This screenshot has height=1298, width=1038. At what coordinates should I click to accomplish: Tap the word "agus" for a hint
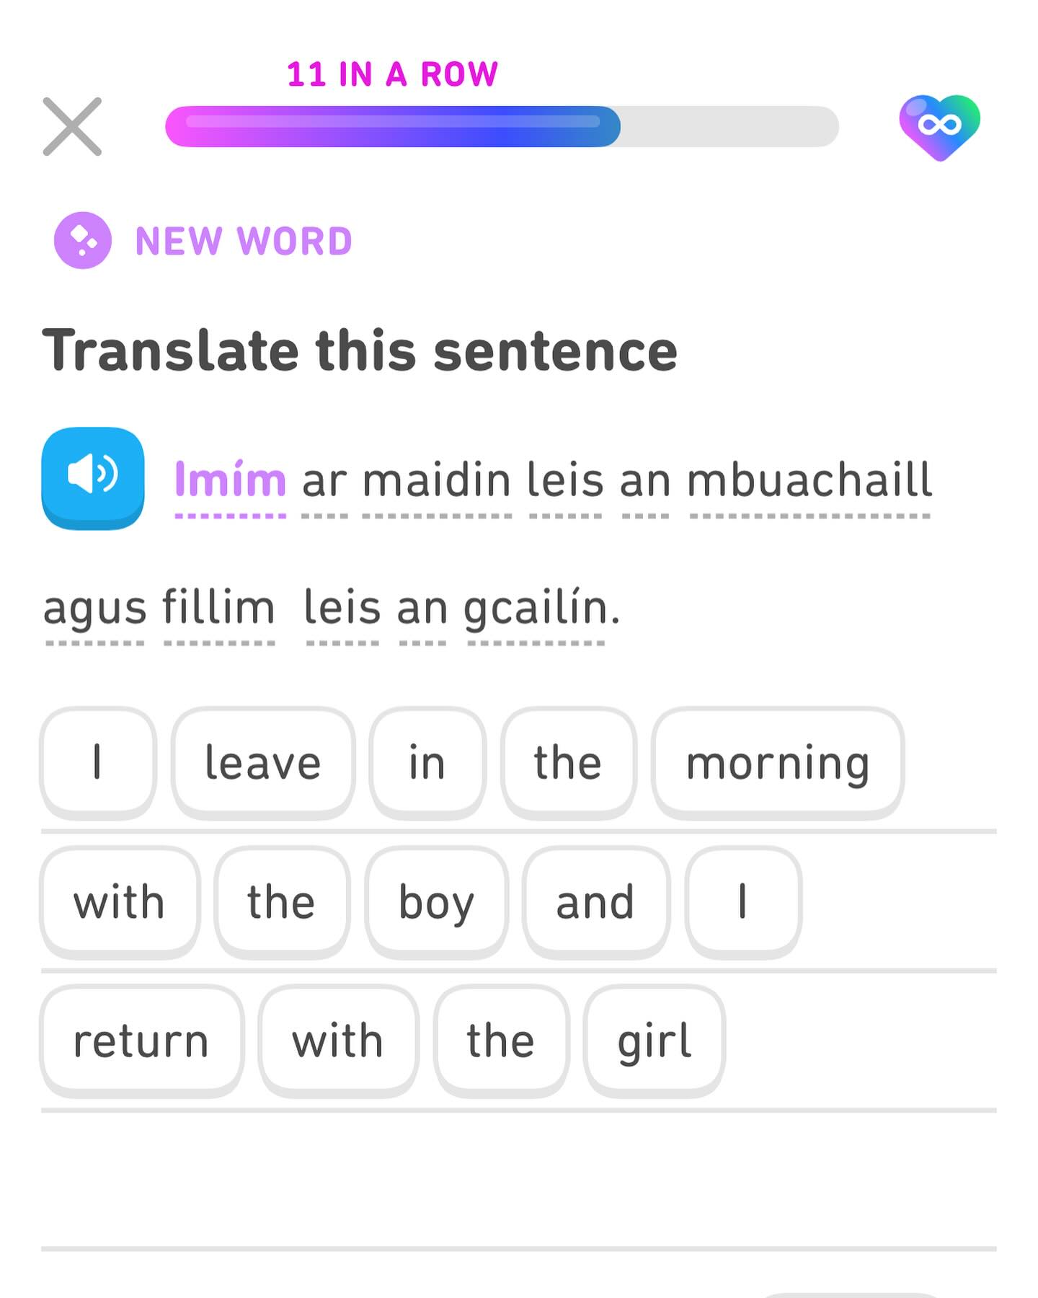coord(94,607)
